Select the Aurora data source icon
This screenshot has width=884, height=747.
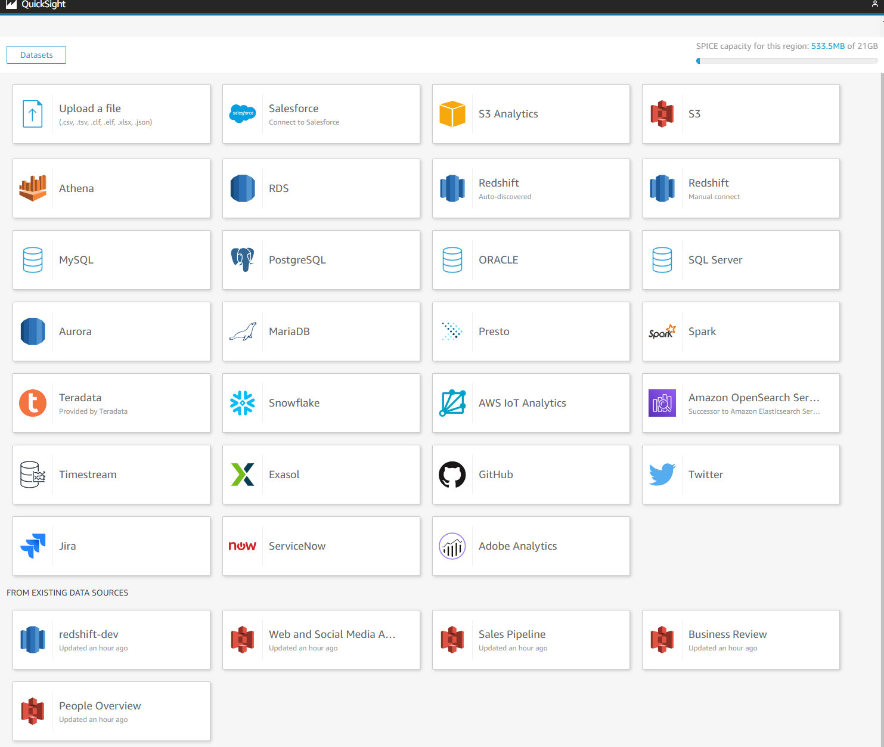click(33, 331)
